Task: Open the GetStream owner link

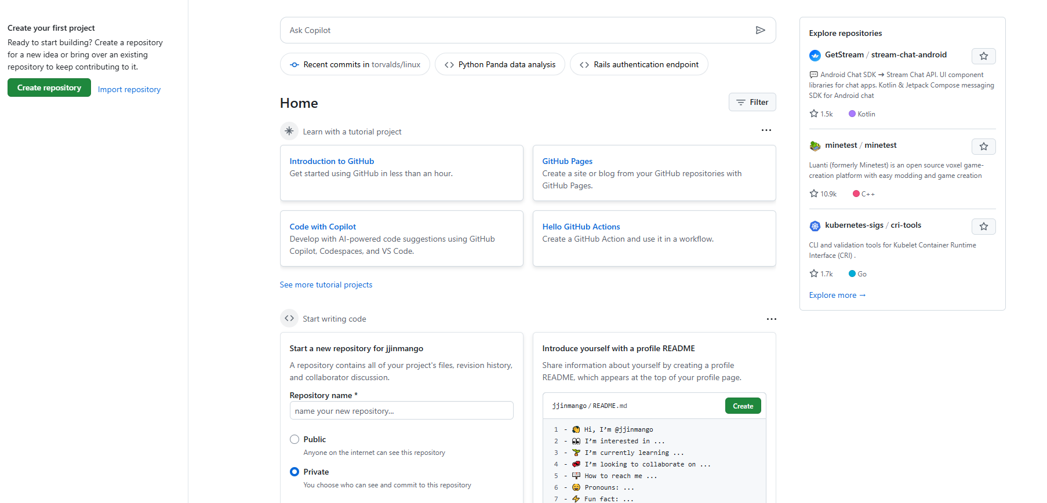Action: [x=844, y=55]
